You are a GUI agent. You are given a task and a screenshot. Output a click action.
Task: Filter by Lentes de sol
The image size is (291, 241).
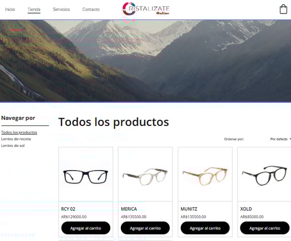pyautogui.click(x=13, y=146)
